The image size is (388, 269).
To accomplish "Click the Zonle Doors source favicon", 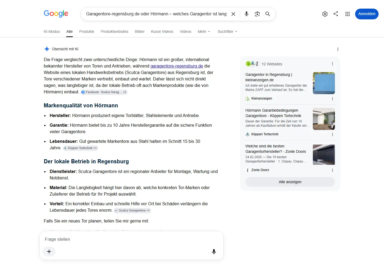I will tap(248, 170).
